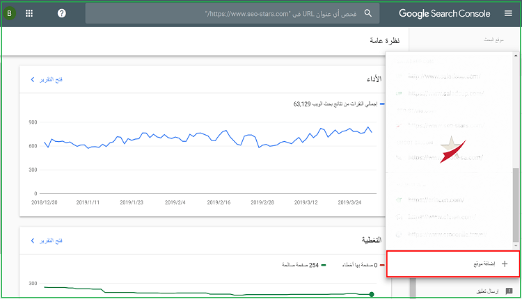The height and width of the screenshot is (299, 522).
Task: Open the Google apps grid
Action: point(29,13)
